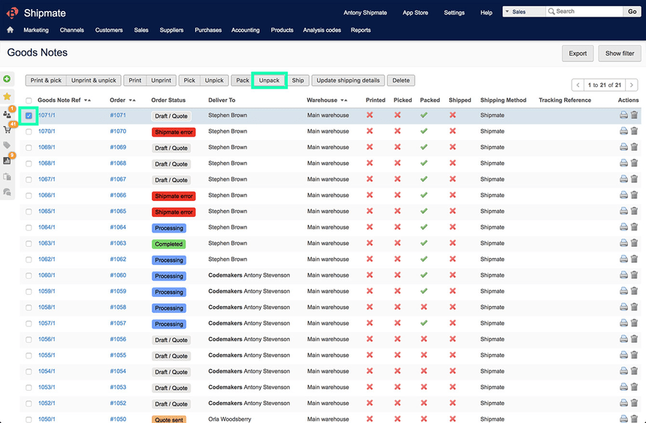Tick the checkbox for goods note 1063/1
Screen dimensions: 646x423
click(29, 244)
